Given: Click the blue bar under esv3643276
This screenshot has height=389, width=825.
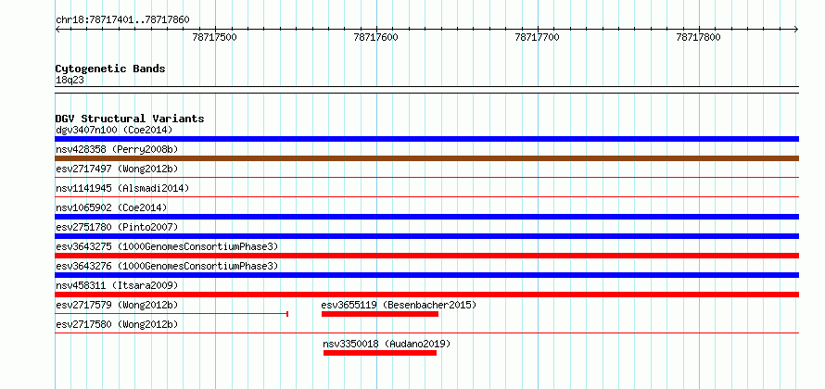Looking at the screenshot, I should point(426,275).
